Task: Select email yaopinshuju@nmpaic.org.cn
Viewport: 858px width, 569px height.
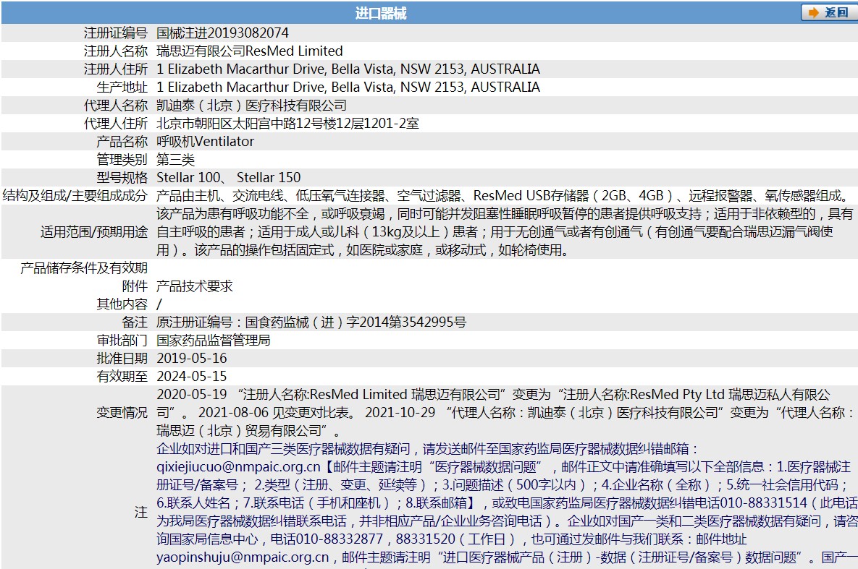Action: pos(243,557)
